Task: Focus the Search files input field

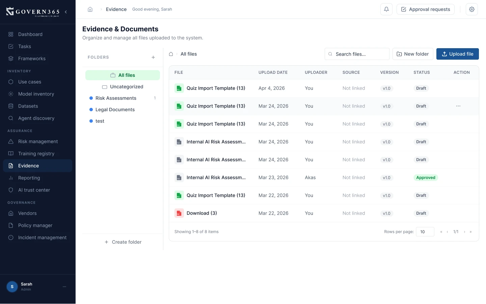Action: (x=360, y=54)
